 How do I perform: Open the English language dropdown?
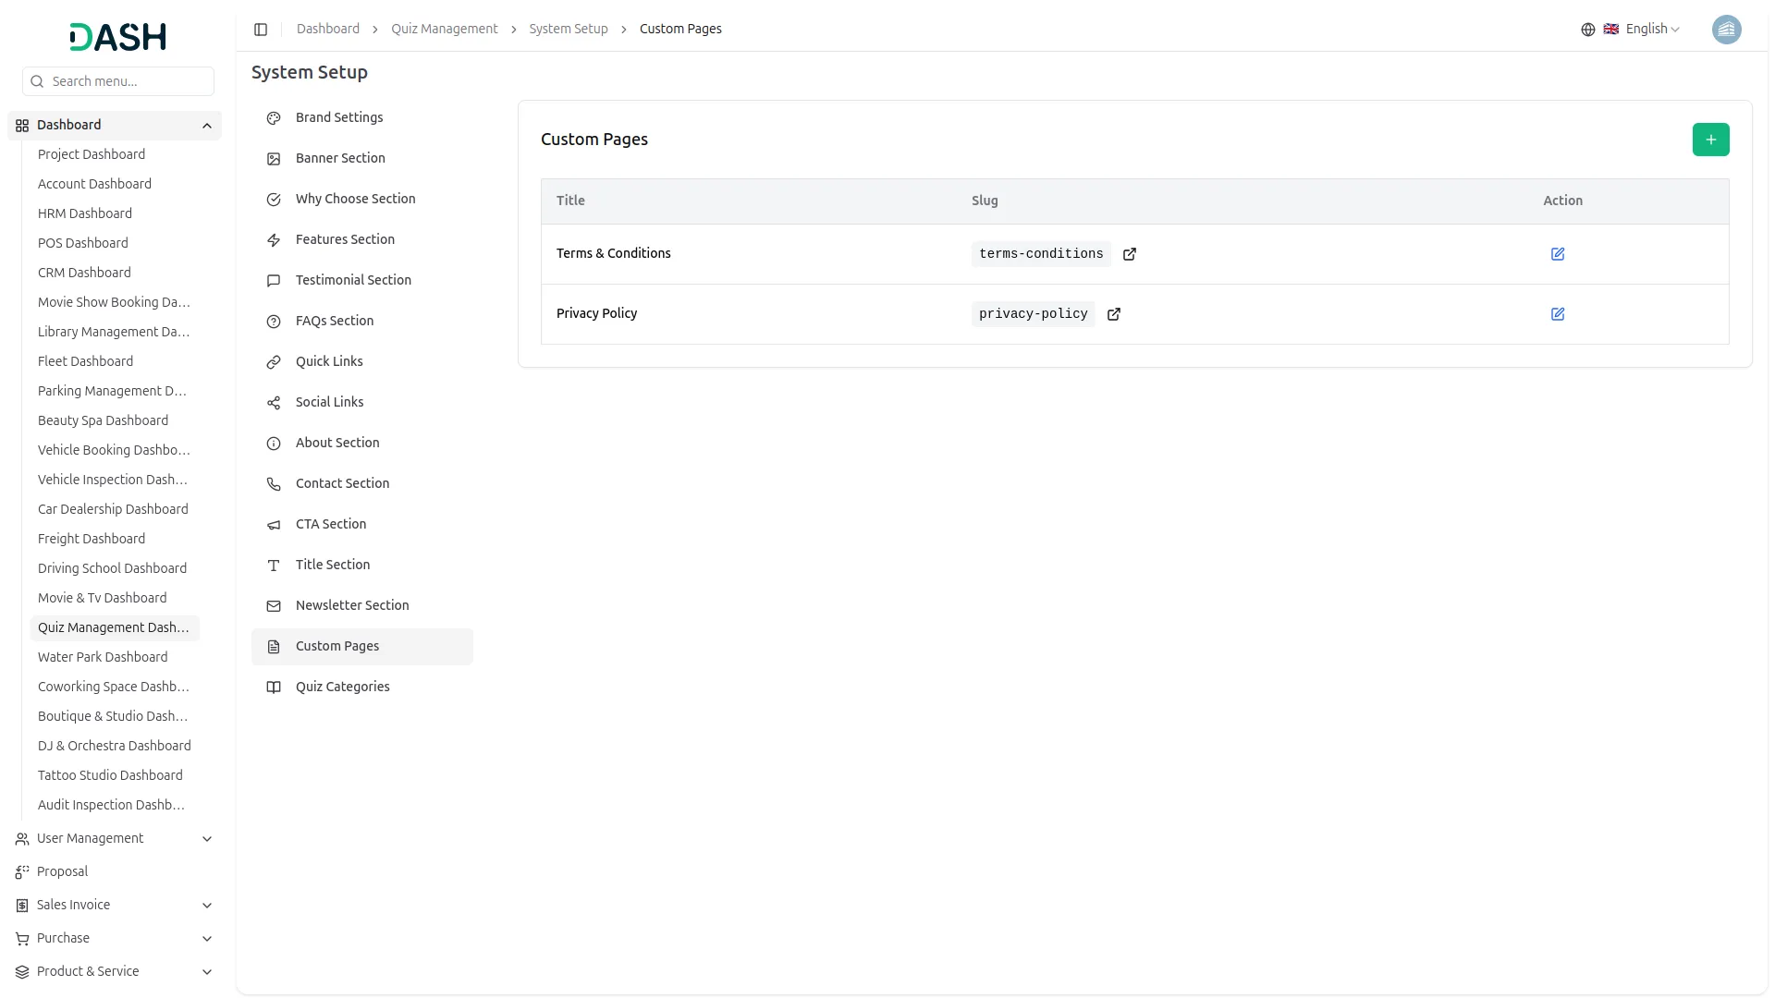[1652, 30]
